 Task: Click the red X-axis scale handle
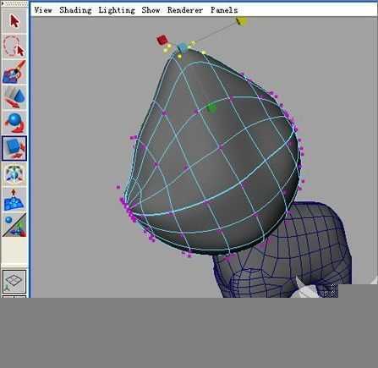(x=162, y=40)
